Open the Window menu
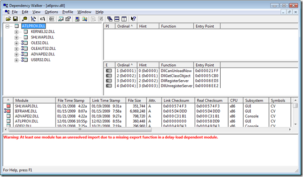This screenshot has height=177, width=303. pyautogui.click(x=84, y=12)
